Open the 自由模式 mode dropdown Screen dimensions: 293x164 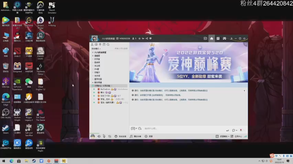pos(96,48)
